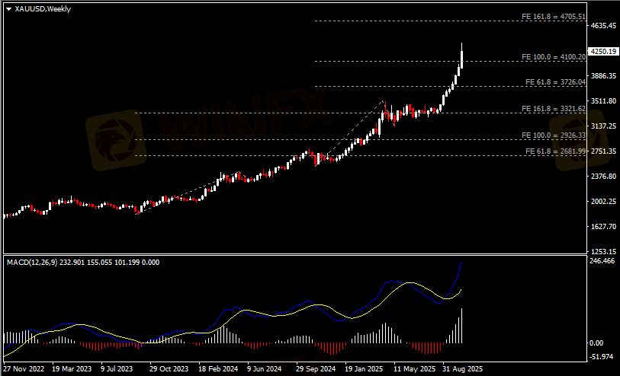
Task: Click the 19 Jan 2025 date label
Action: (364, 369)
